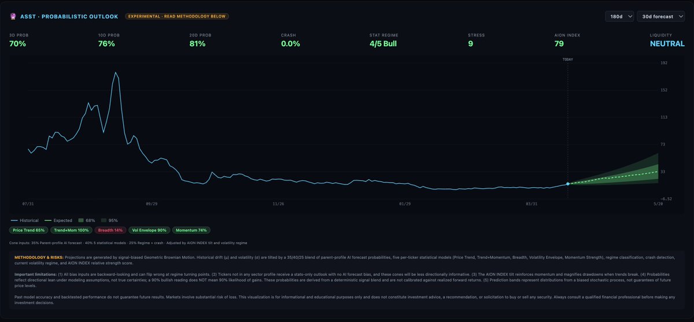Click the 03/31 date axis label
The image size is (694, 322).
pos(531,203)
